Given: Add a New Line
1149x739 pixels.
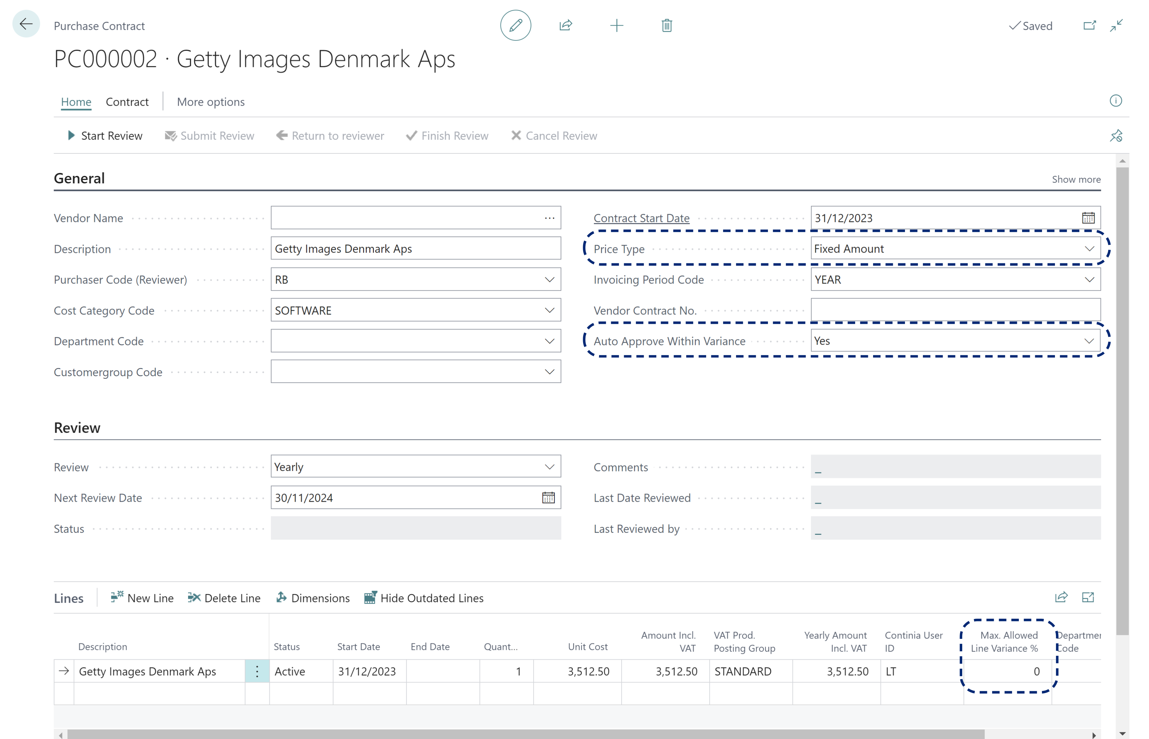Looking at the screenshot, I should pyautogui.click(x=142, y=598).
